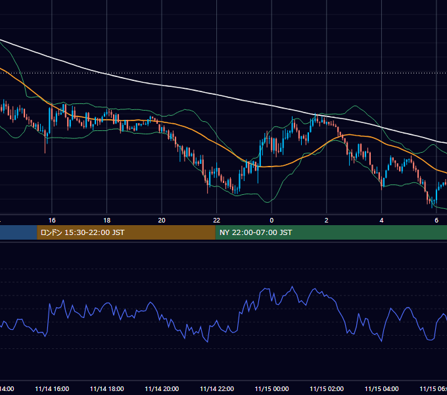Viewport: 447px width, 395px height.
Task: Click the 11/14 20:00 date label
Action: [162, 389]
